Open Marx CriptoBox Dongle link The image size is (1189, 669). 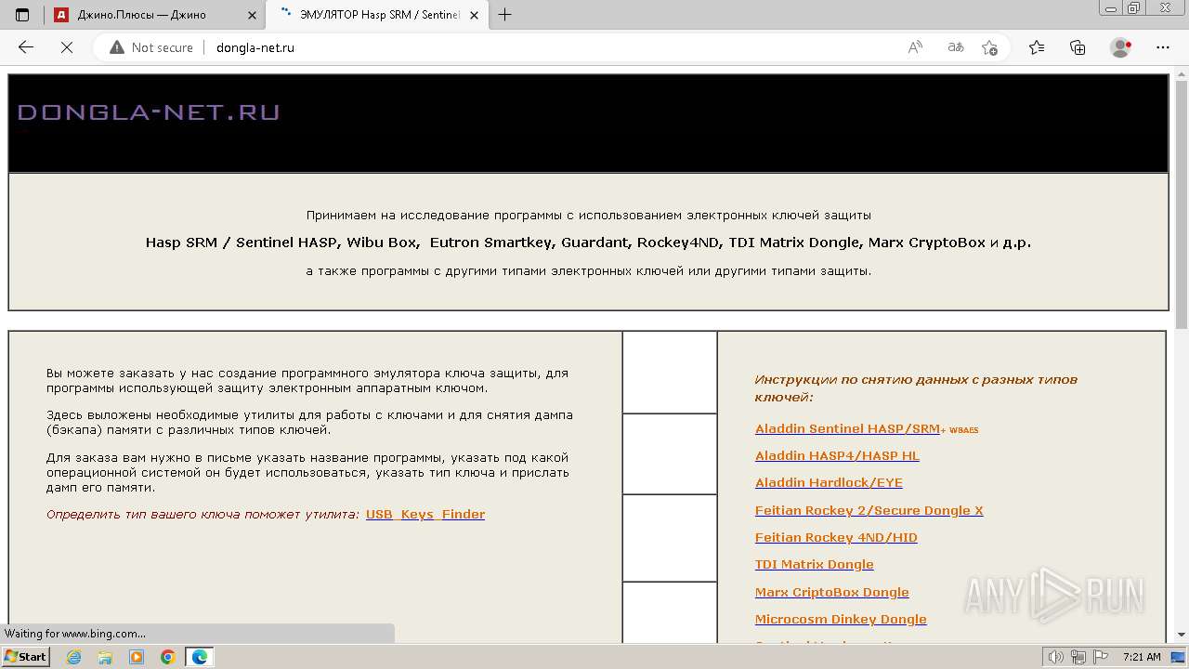pyautogui.click(x=832, y=592)
